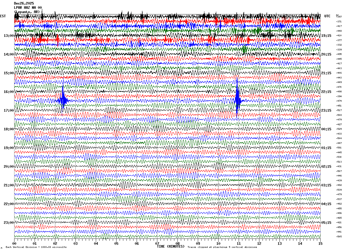
Task: Click minute tick label 05 on time axis
Action: (116, 243)
